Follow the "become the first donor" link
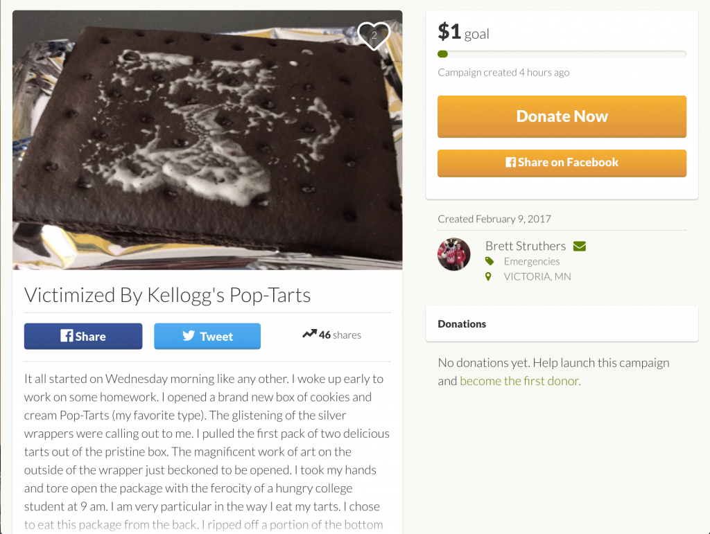710x534 pixels. (520, 381)
